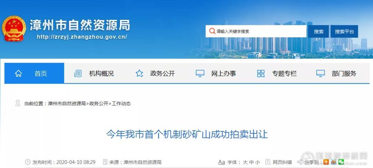Screen dimensions: 373x168
Task: Go to 工作动态 breadcrumb link
Action: (x=121, y=104)
